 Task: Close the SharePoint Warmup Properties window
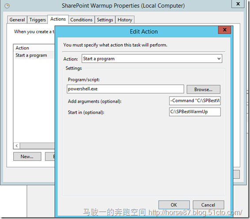coord(238,4)
